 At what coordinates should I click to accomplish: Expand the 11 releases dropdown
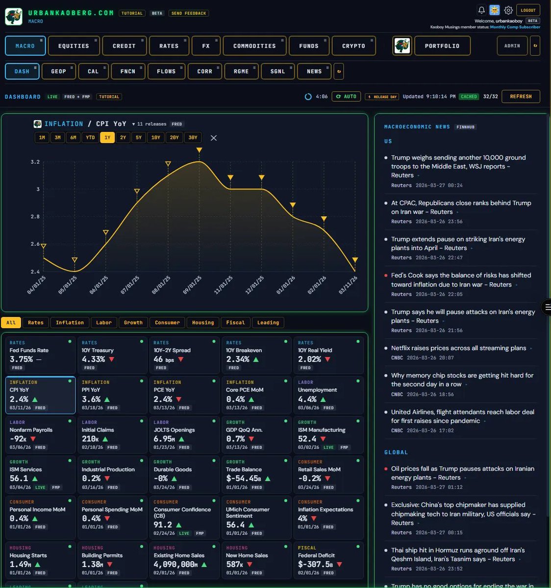tap(149, 124)
